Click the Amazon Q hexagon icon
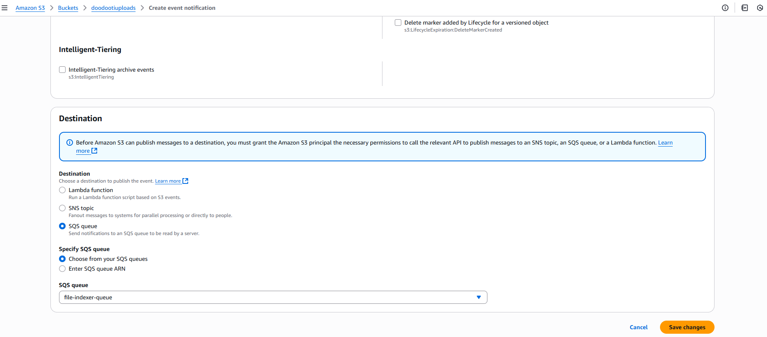 coord(760,8)
